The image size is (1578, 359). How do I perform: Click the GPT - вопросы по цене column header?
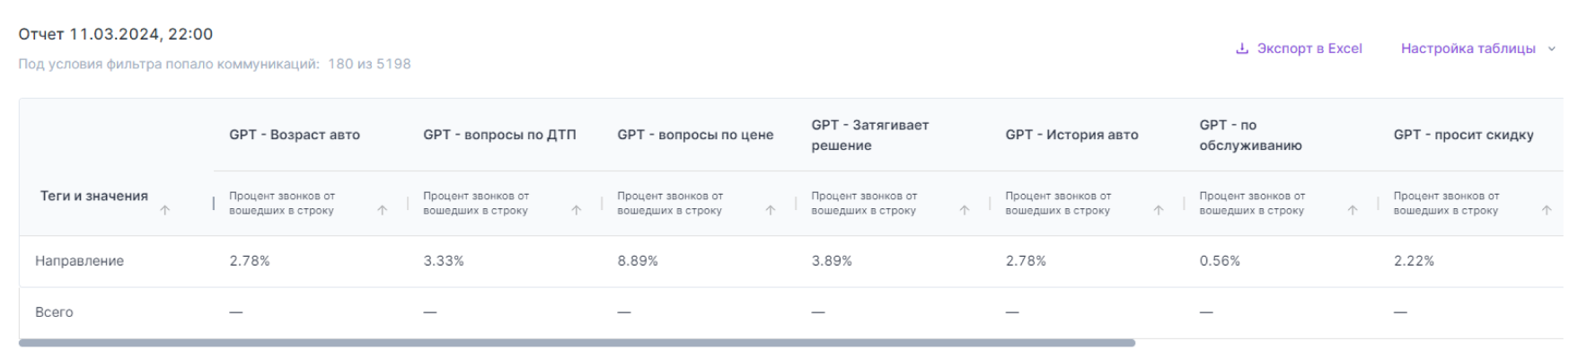[x=695, y=135]
